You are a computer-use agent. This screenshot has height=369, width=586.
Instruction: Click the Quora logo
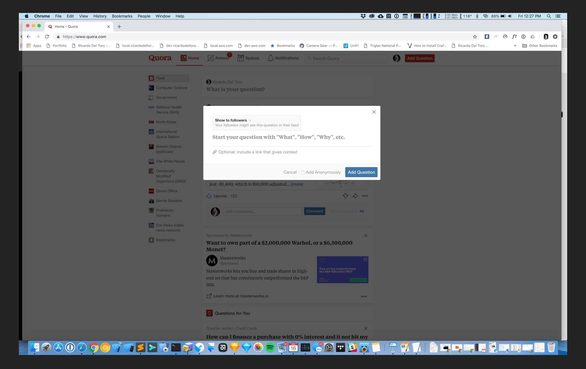coord(160,58)
